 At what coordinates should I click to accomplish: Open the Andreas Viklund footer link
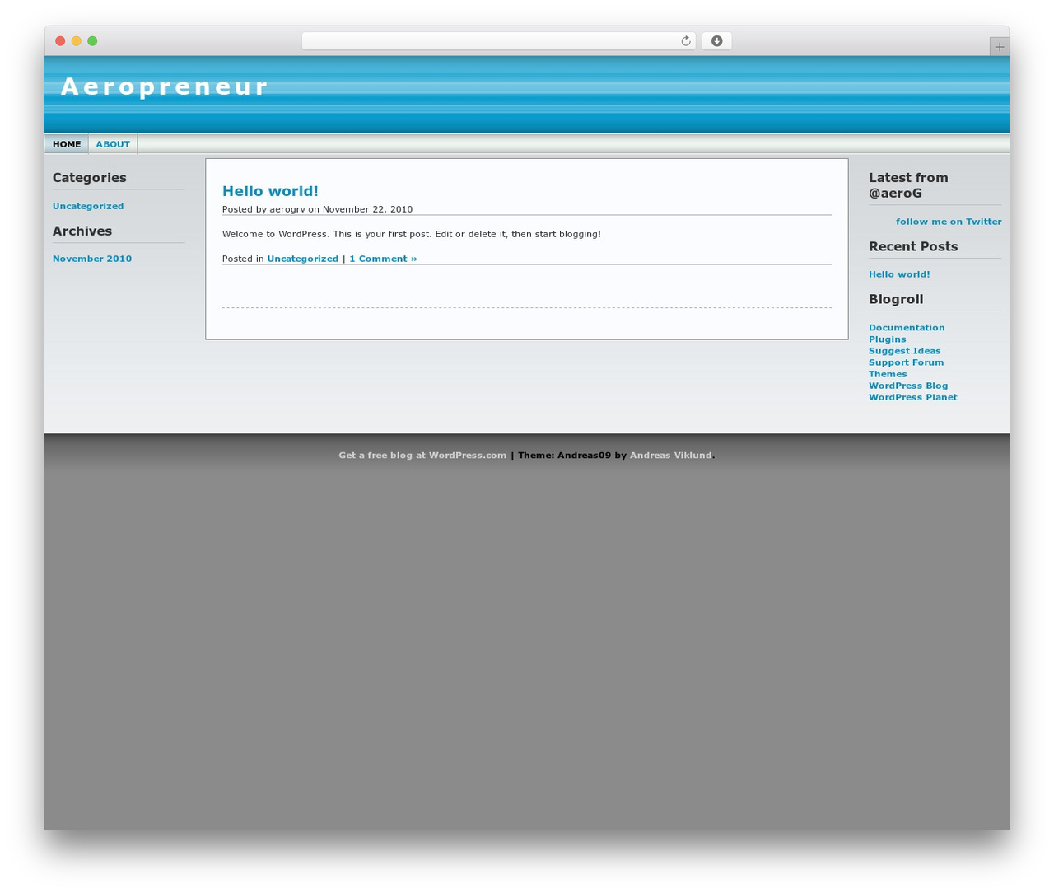670,456
